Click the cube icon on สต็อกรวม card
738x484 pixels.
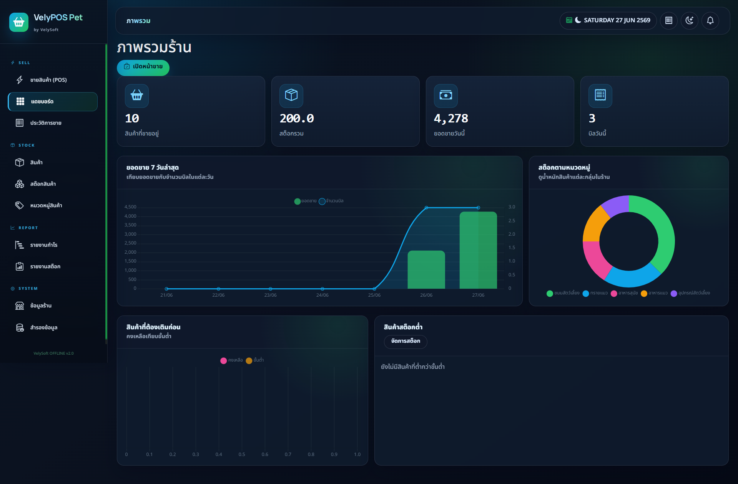(291, 95)
